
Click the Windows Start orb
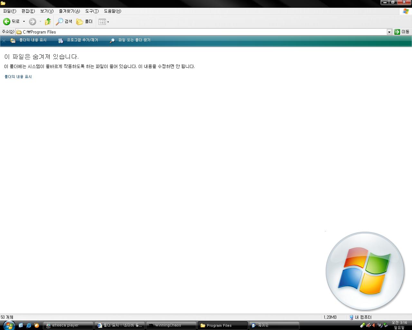9,325
